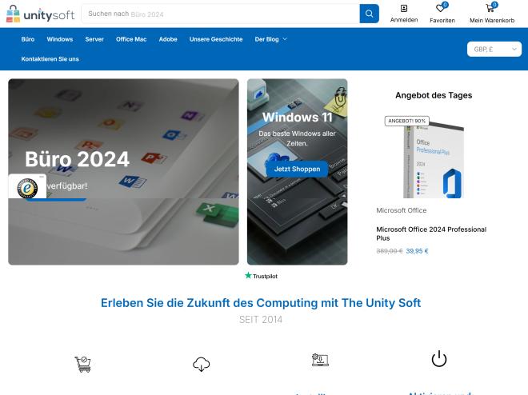The height and width of the screenshot is (395, 528).
Task: Click the Büro 2024 banner heading
Action: (x=77, y=159)
